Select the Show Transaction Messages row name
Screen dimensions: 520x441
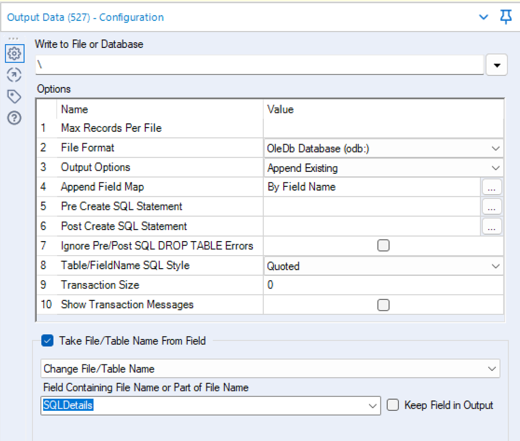127,305
